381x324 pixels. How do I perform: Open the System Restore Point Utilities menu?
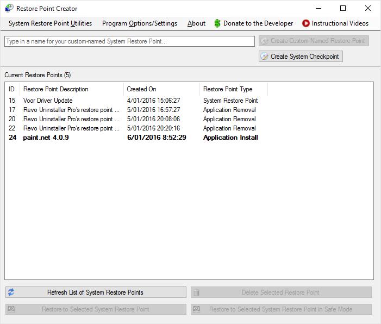pyautogui.click(x=50, y=23)
